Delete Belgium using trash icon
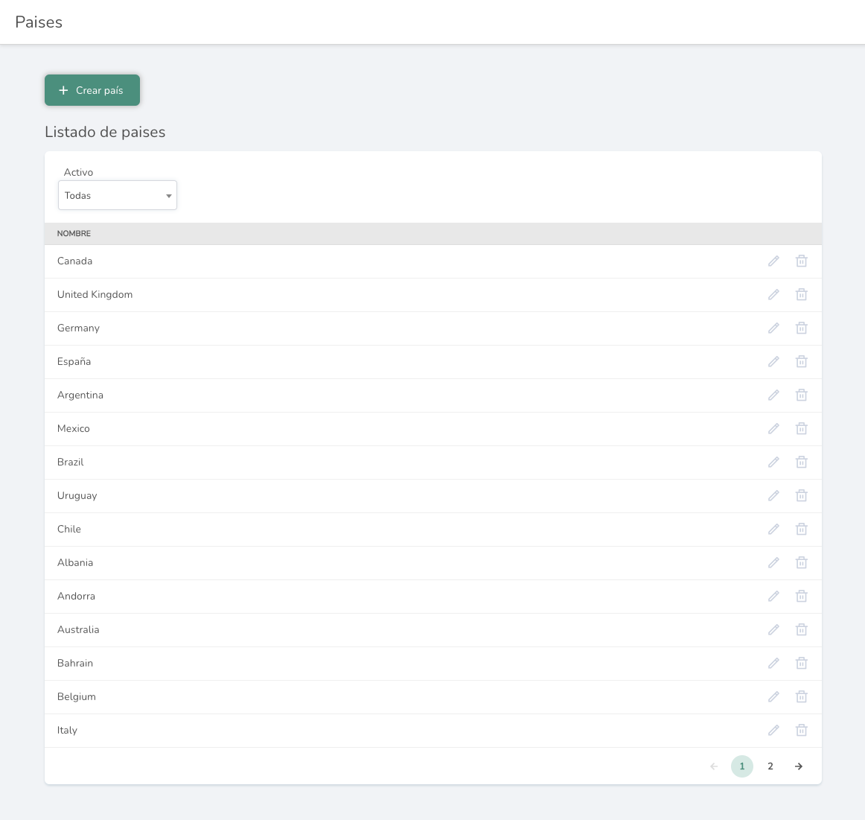This screenshot has width=865, height=820. click(x=802, y=696)
